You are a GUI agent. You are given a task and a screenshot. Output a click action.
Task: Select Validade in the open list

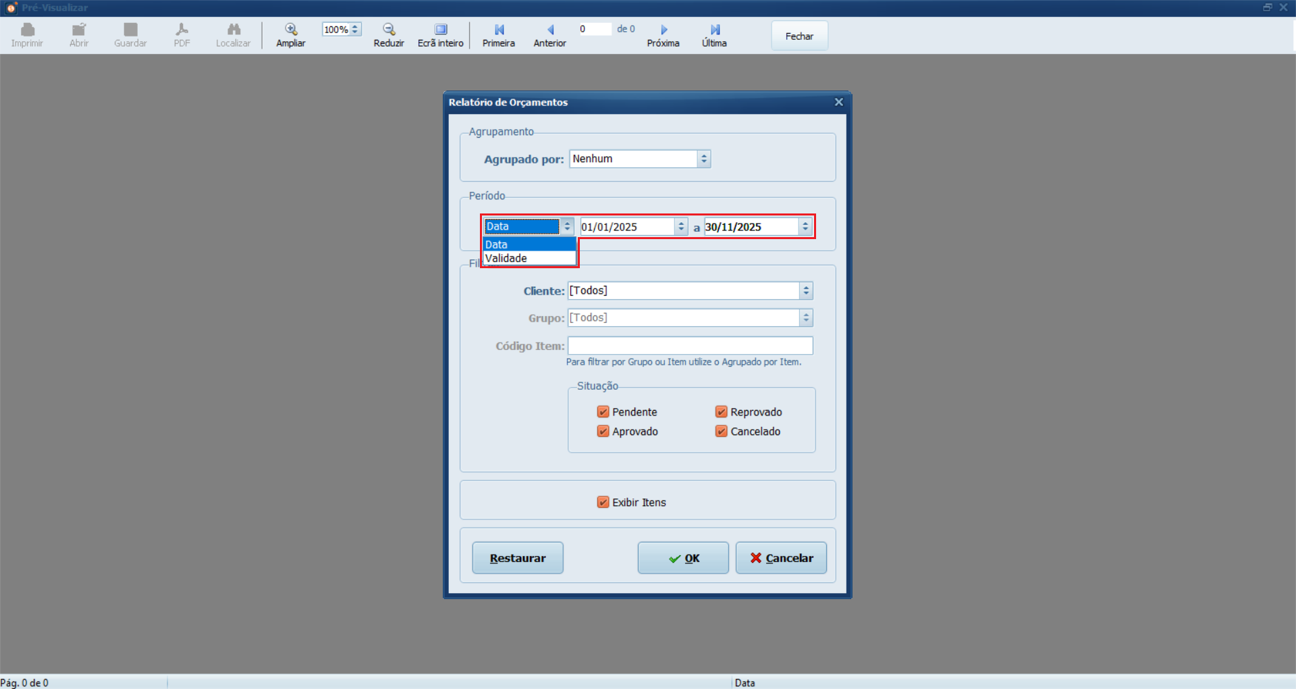506,259
